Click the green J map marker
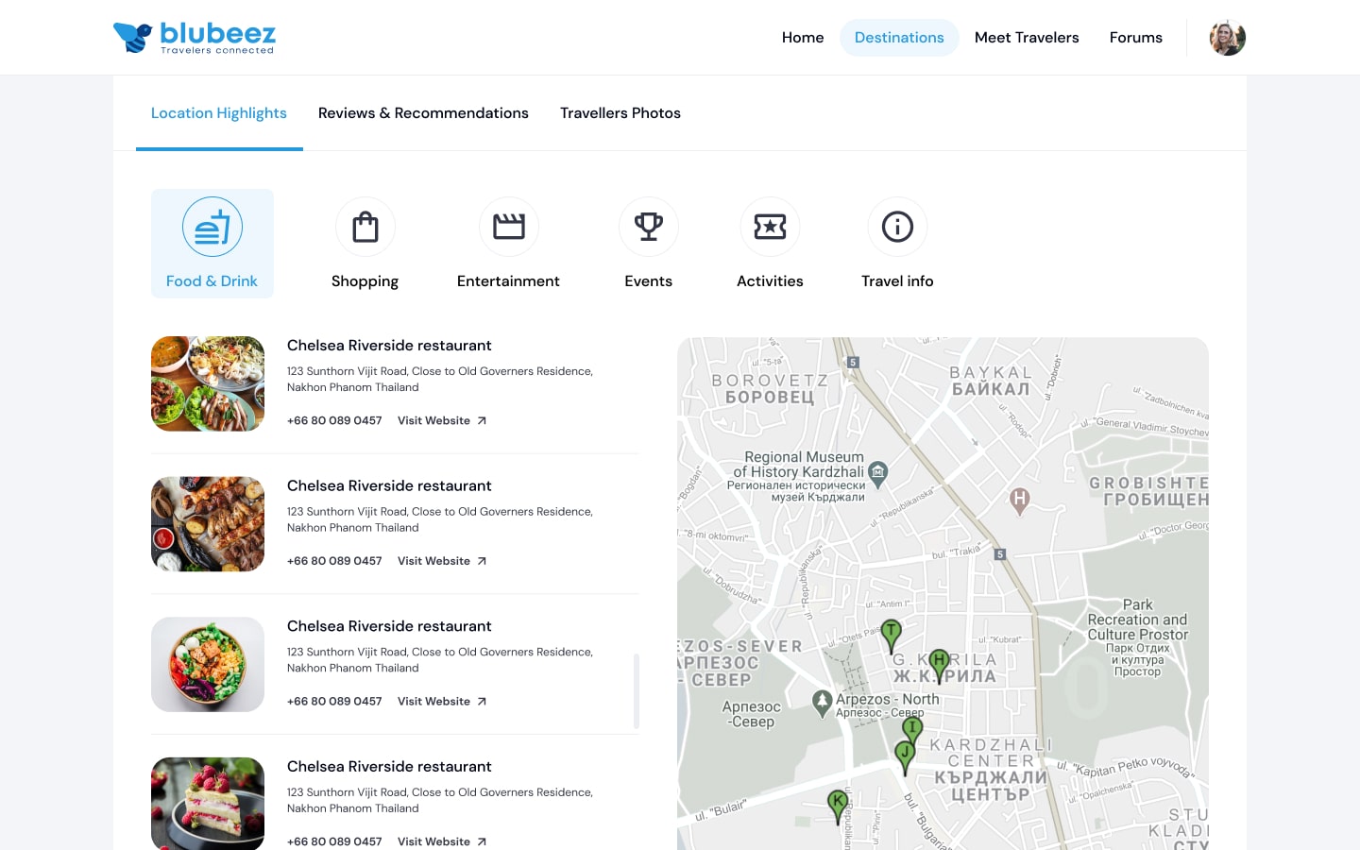This screenshot has width=1360, height=850. pyautogui.click(x=905, y=758)
